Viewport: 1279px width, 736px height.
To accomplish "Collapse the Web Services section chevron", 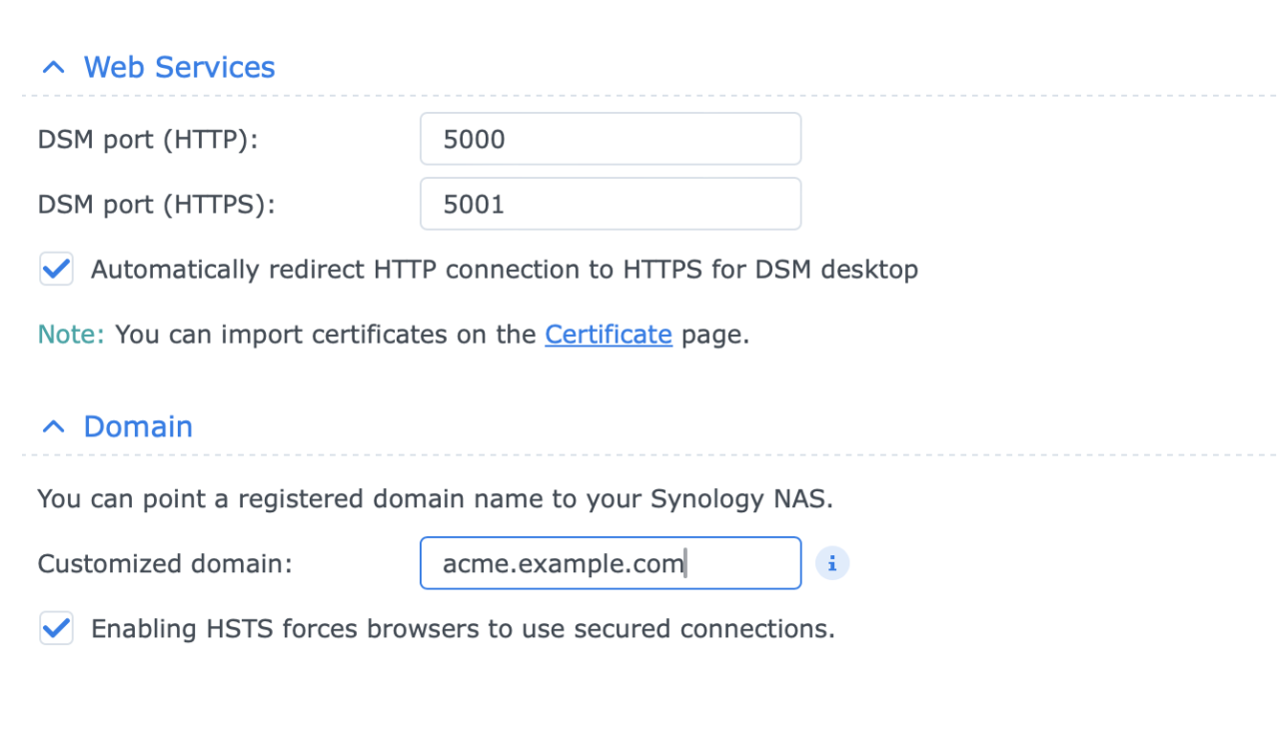I will tap(52, 67).
